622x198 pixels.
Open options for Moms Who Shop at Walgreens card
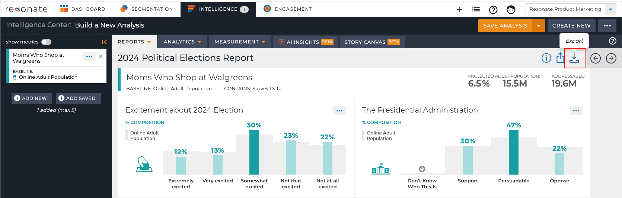click(89, 56)
